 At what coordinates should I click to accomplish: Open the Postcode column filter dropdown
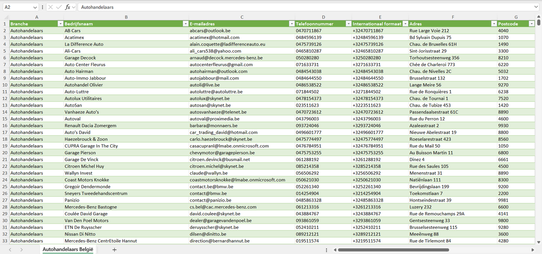tap(531, 24)
